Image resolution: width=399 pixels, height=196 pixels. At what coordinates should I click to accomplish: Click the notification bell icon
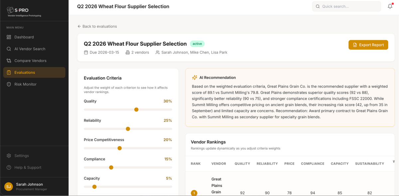[390, 6]
